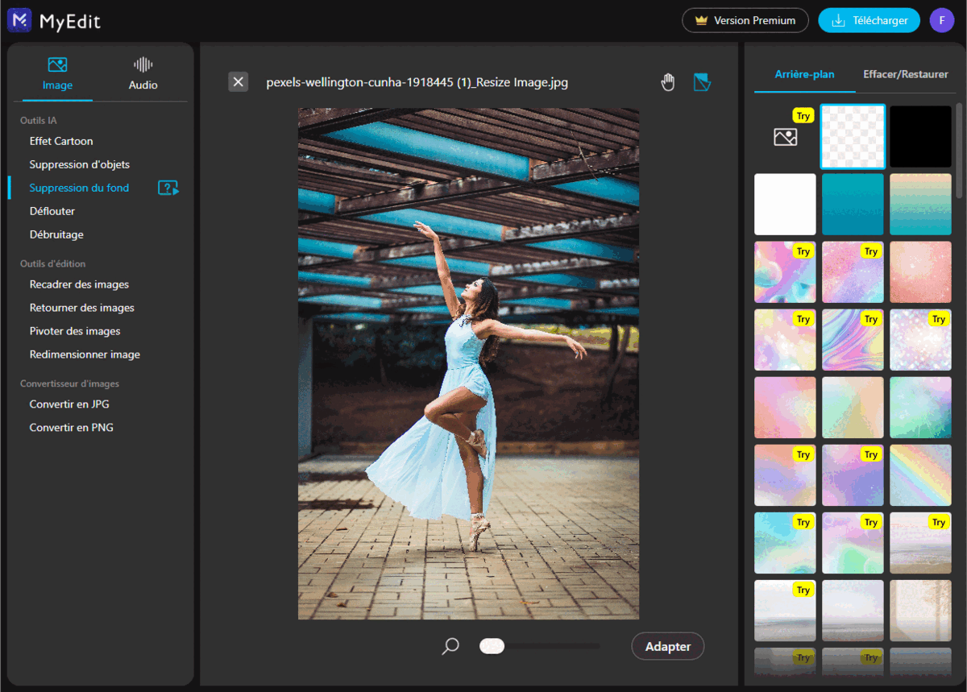Switch to the Audio tab
The height and width of the screenshot is (692, 967).
point(143,73)
